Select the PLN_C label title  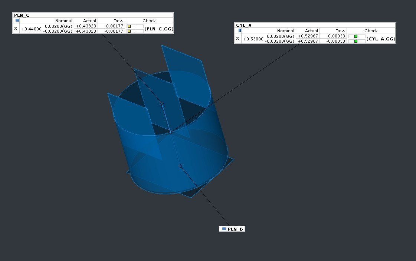click(x=22, y=15)
